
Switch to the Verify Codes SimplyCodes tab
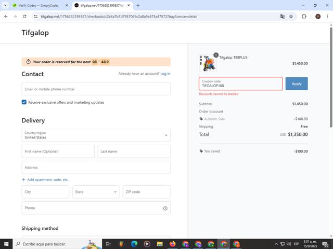point(41,6)
